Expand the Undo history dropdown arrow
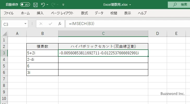This screenshot has height=104, width=190. click(47, 5)
